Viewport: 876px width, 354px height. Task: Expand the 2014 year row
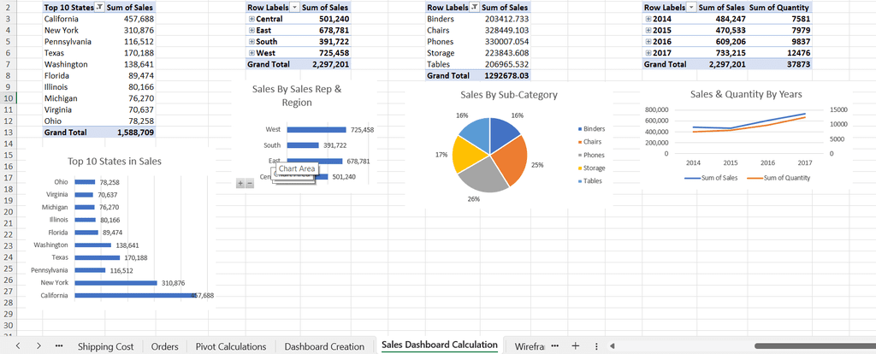tap(648, 19)
